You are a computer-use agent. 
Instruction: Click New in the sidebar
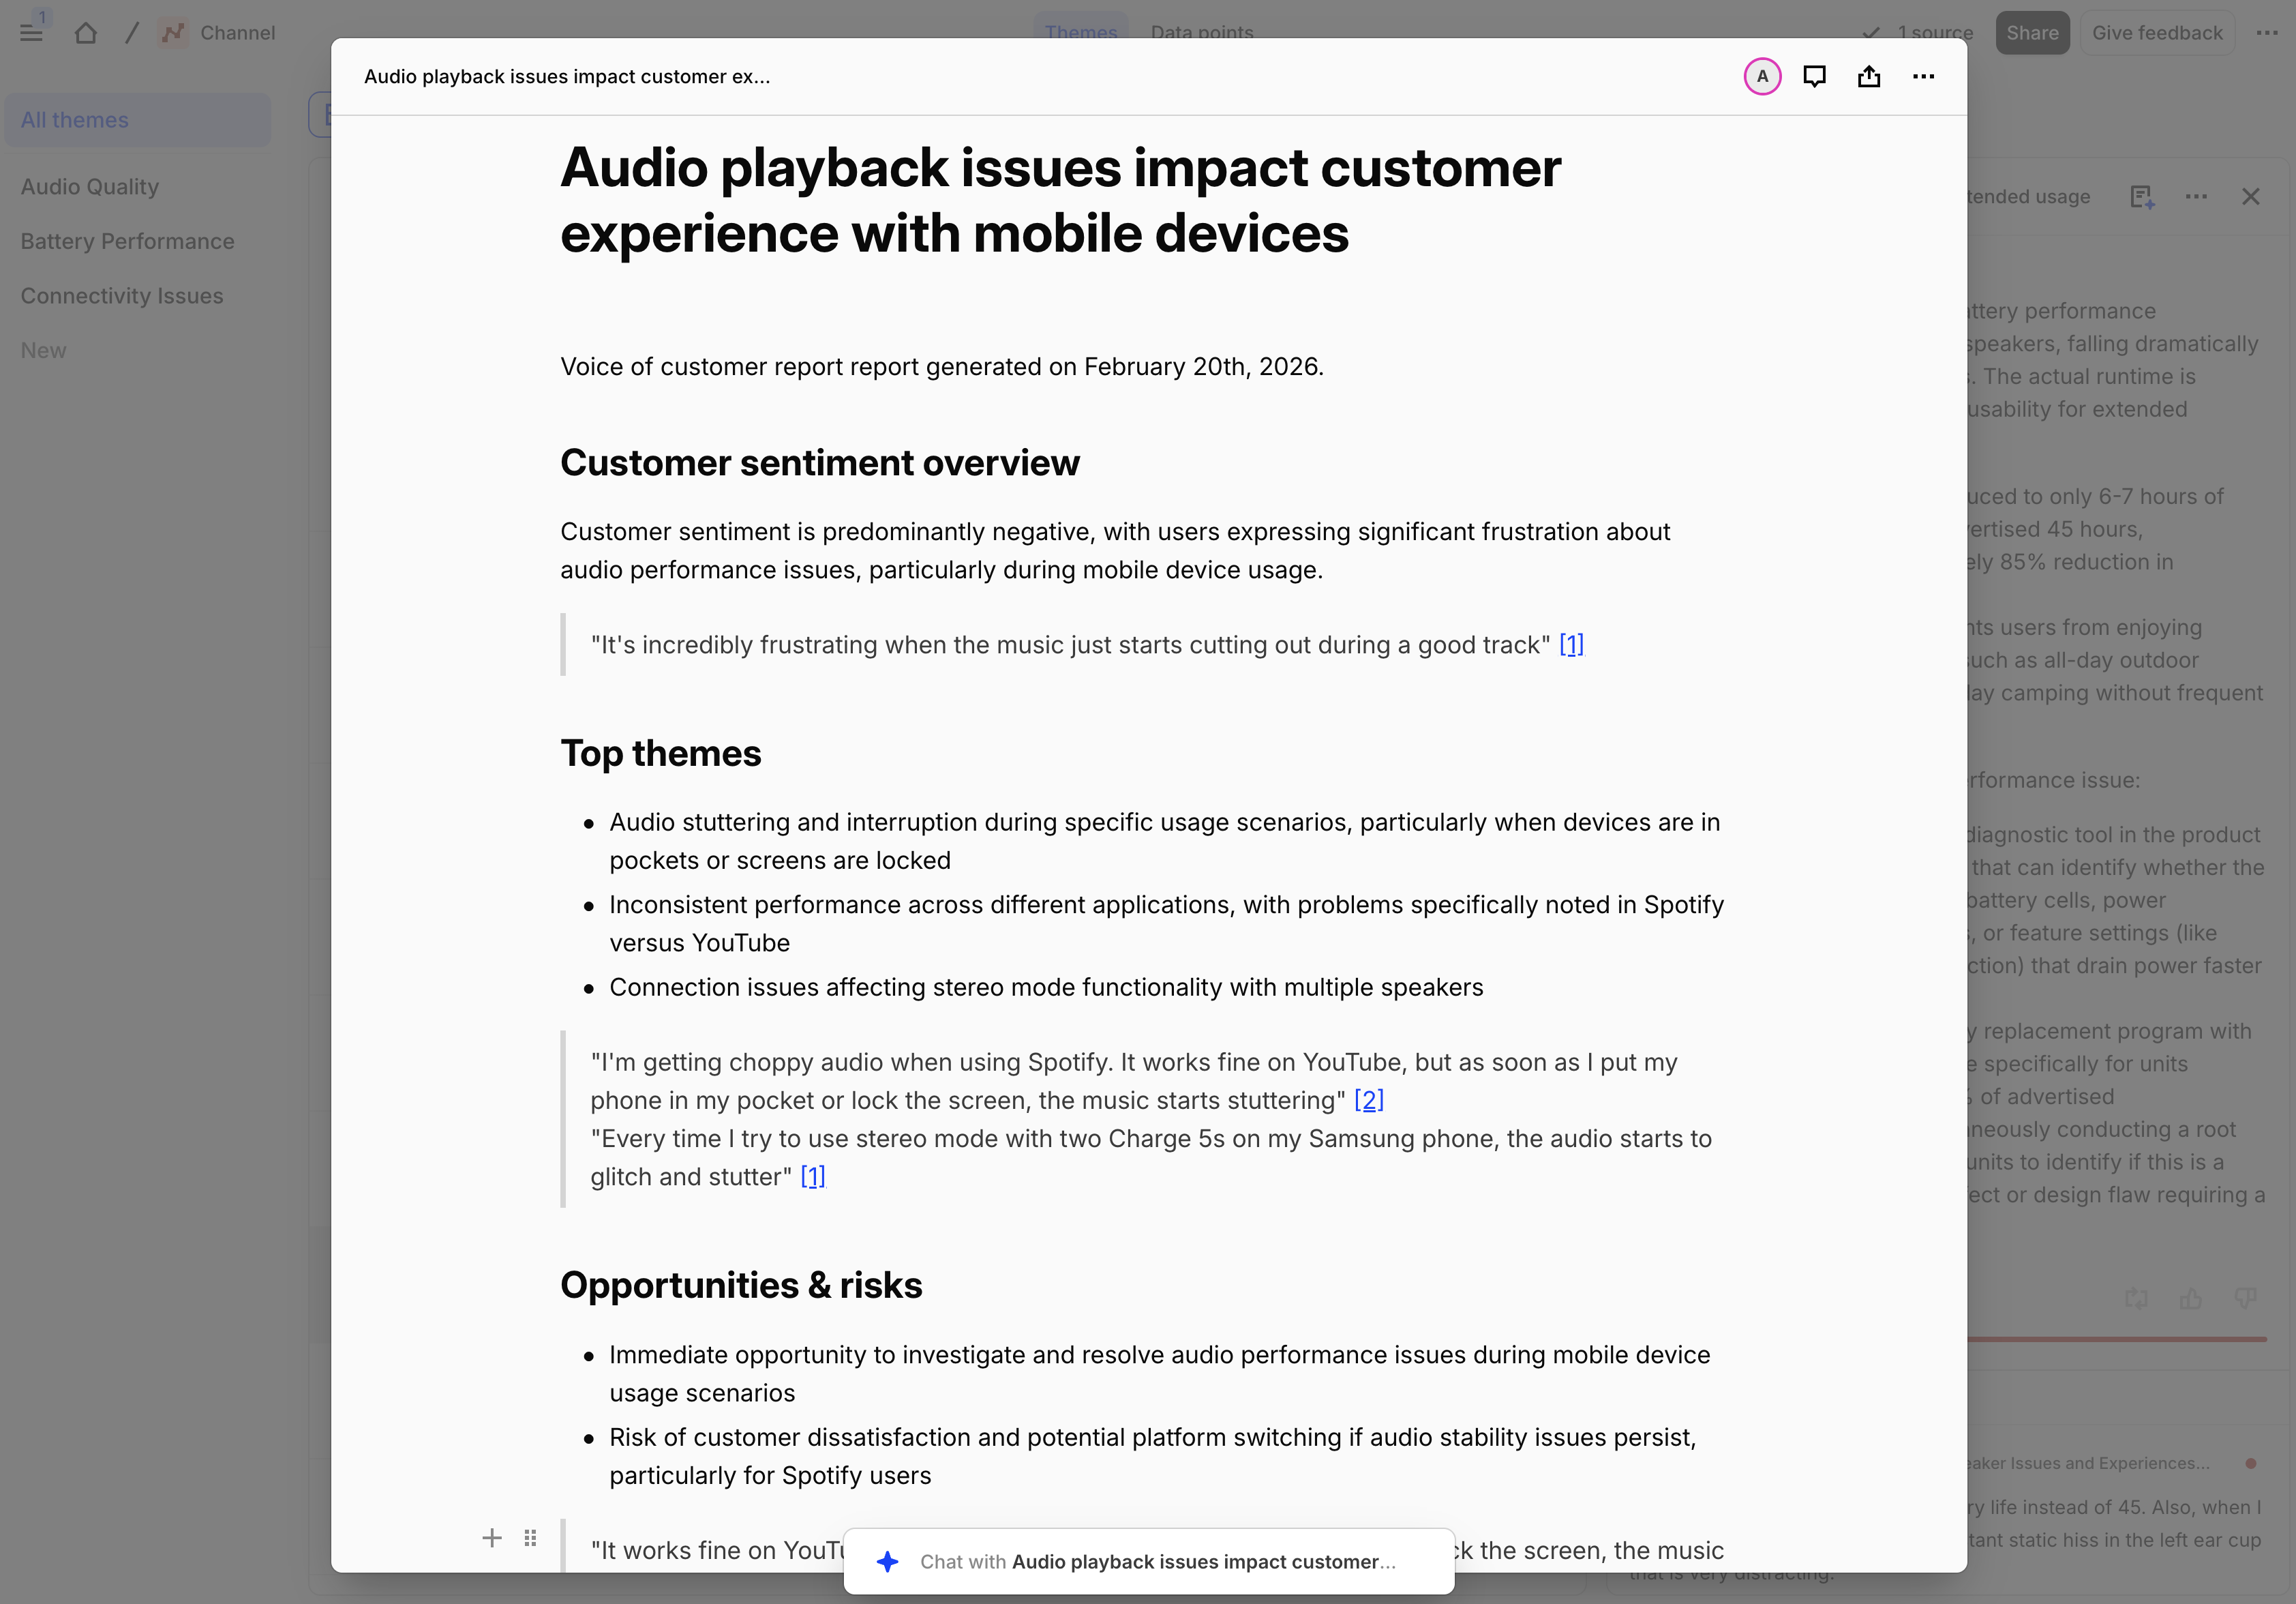pos(43,351)
